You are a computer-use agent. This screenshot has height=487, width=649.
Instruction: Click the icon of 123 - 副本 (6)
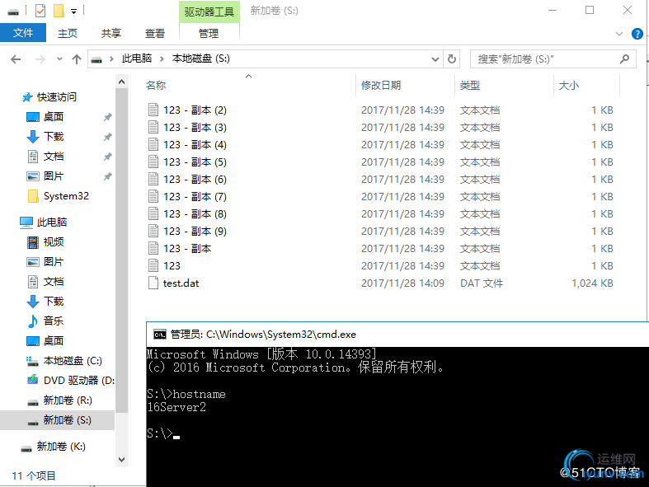coord(153,179)
